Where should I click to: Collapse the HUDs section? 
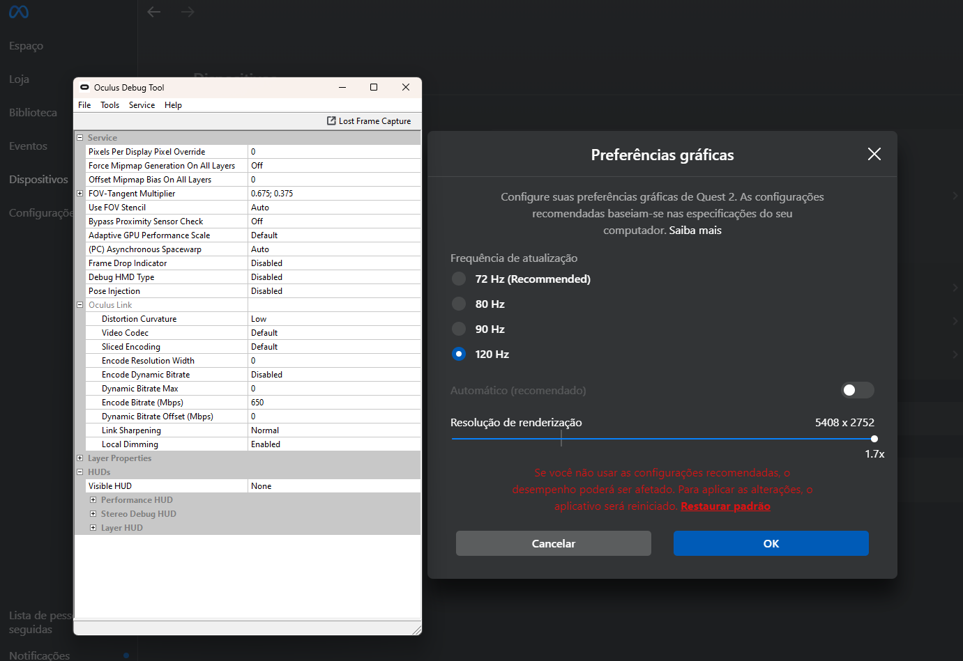[79, 472]
